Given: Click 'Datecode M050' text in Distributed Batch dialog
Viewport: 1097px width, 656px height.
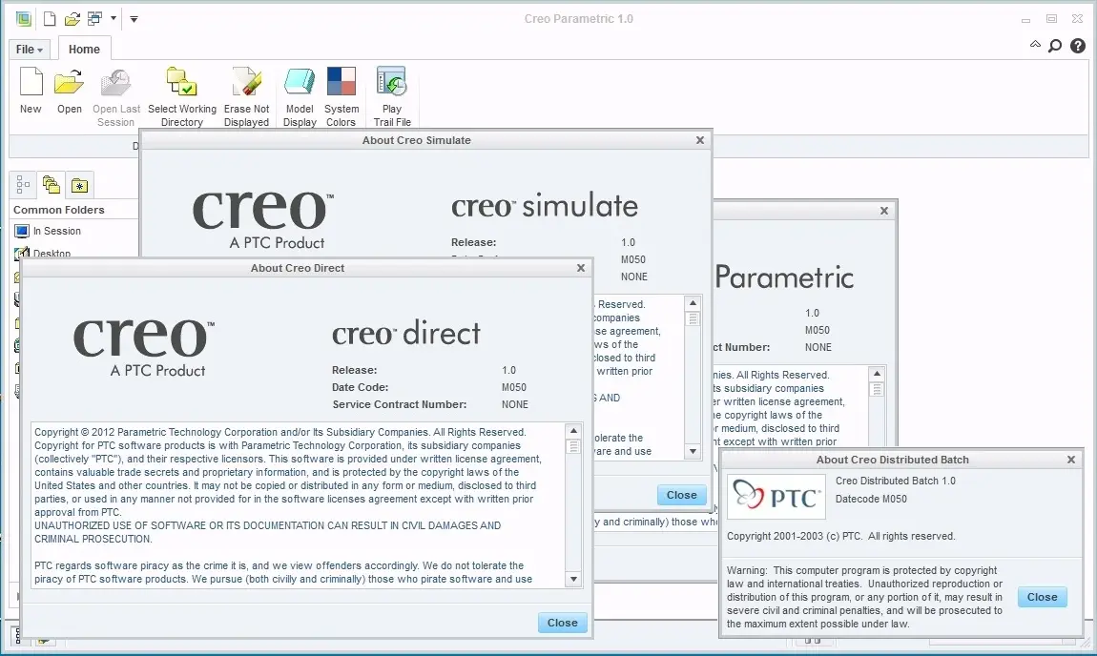Looking at the screenshot, I should (871, 499).
